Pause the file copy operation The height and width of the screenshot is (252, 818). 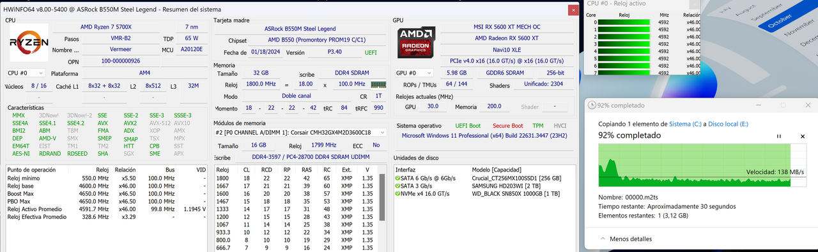coord(778,136)
